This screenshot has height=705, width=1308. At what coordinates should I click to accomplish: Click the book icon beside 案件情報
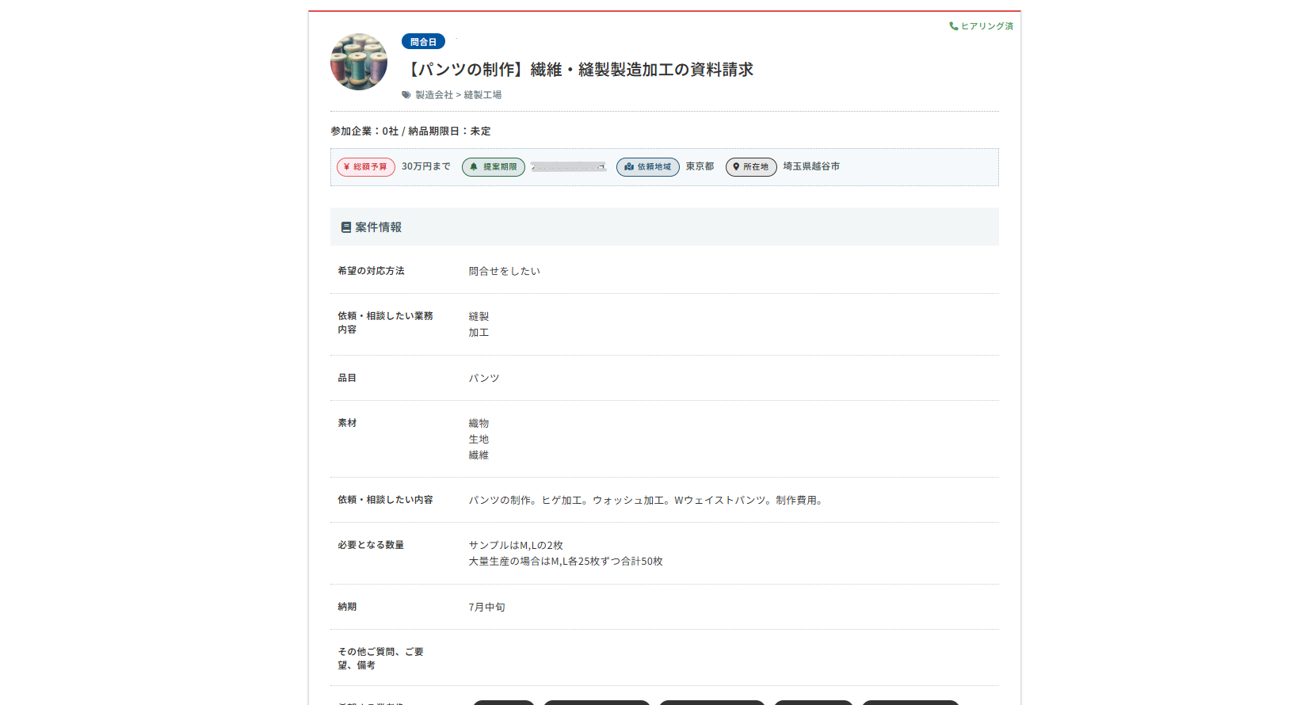click(x=346, y=227)
